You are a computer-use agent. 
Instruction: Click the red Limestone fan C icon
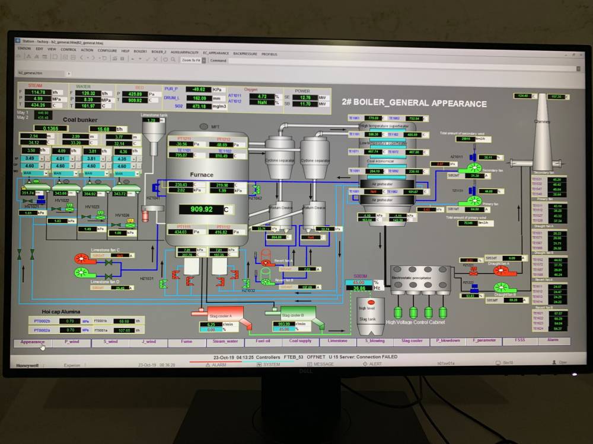coord(81,258)
